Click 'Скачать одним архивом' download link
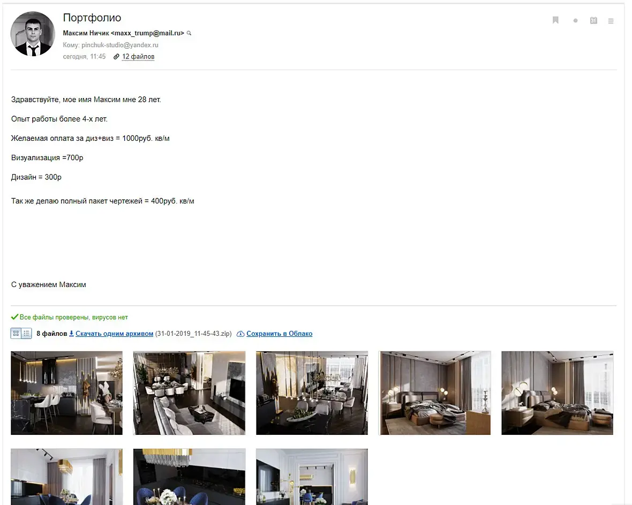Screen dimensions: 632x505 [115, 334]
